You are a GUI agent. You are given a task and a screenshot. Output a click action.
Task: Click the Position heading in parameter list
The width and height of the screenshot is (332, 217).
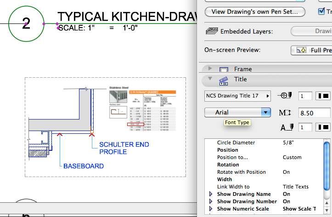(228, 150)
